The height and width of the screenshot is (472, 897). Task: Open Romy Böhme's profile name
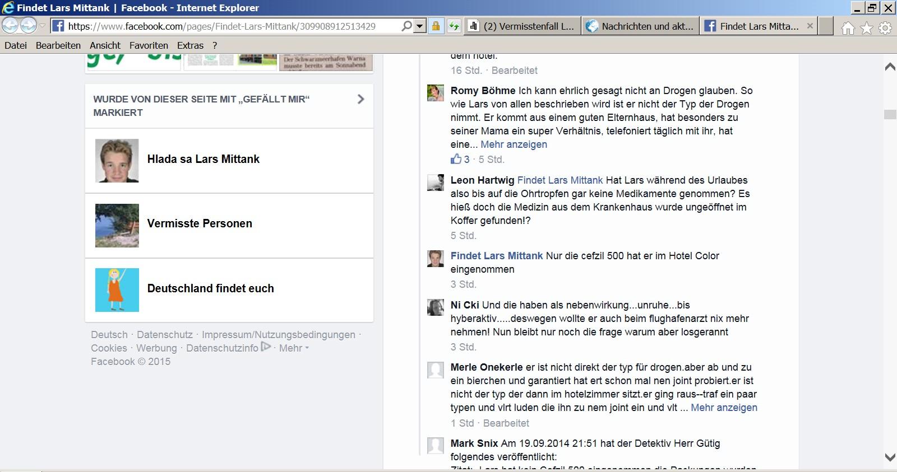483,91
